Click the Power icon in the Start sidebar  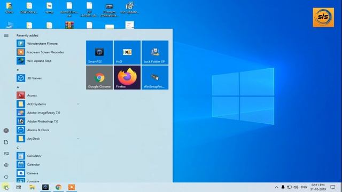[6, 177]
